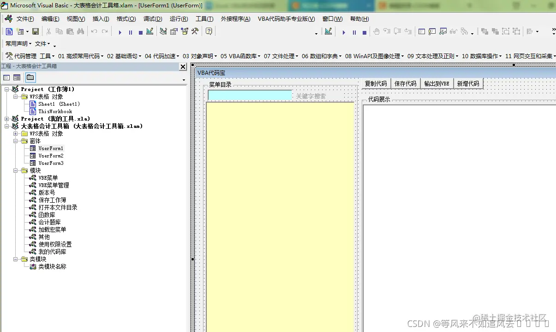556x332 pixels.
Task: Toggle Folders view in Project panel
Action: pyautogui.click(x=30, y=78)
